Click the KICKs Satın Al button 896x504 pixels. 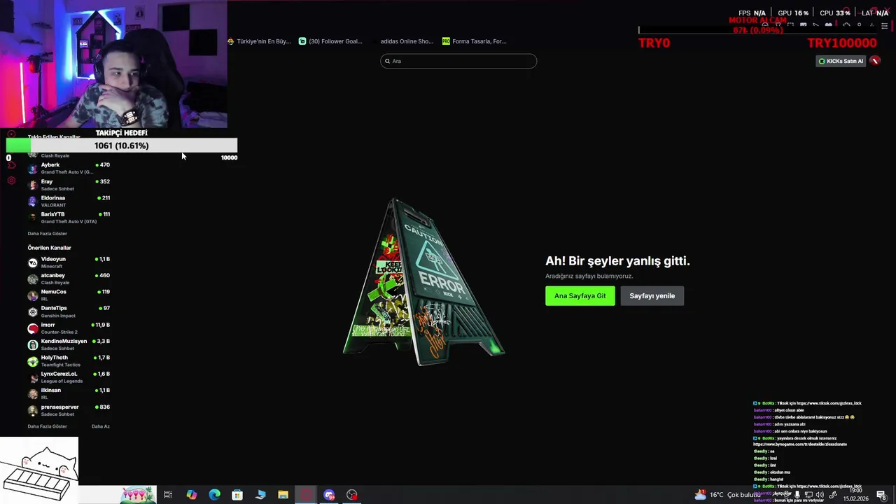pyautogui.click(x=841, y=61)
